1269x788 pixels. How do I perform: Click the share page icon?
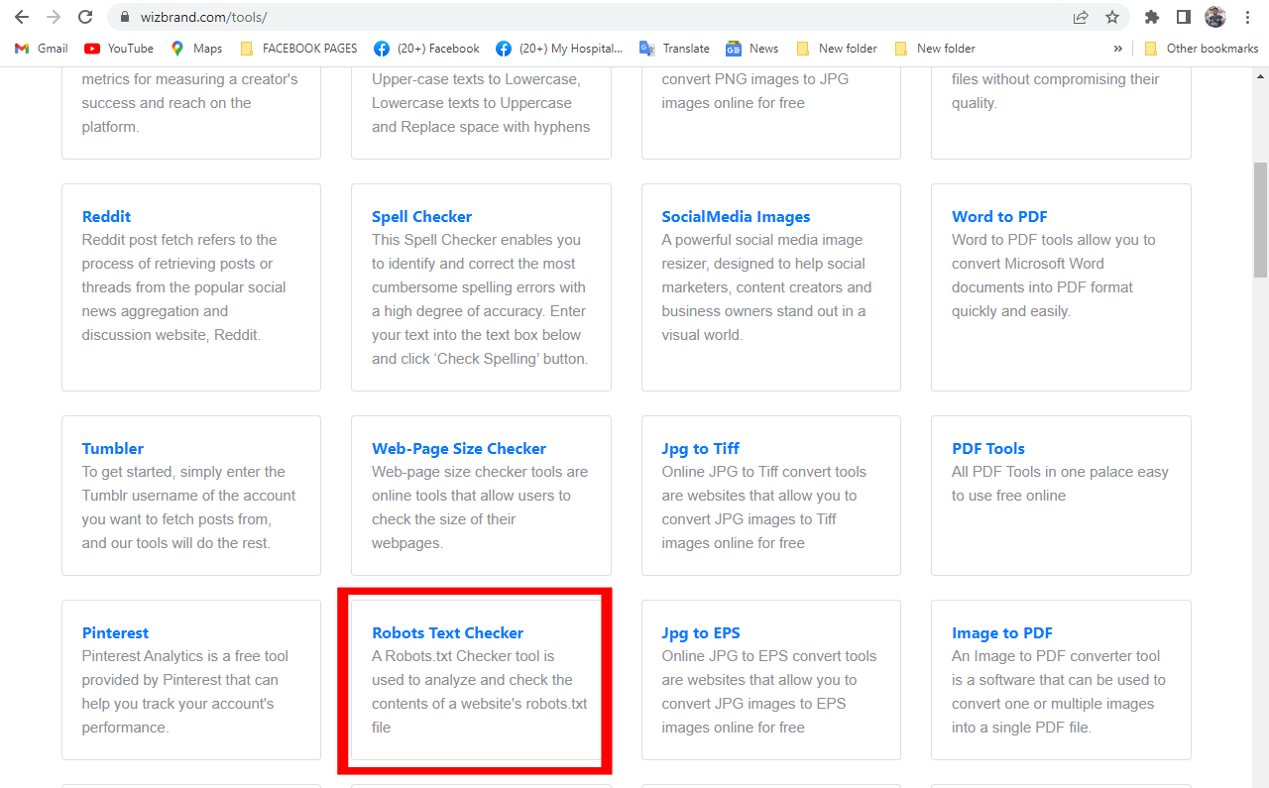(1080, 17)
